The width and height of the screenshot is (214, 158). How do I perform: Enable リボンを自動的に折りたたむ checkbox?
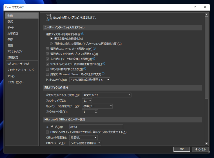pyautogui.click(x=47, y=69)
